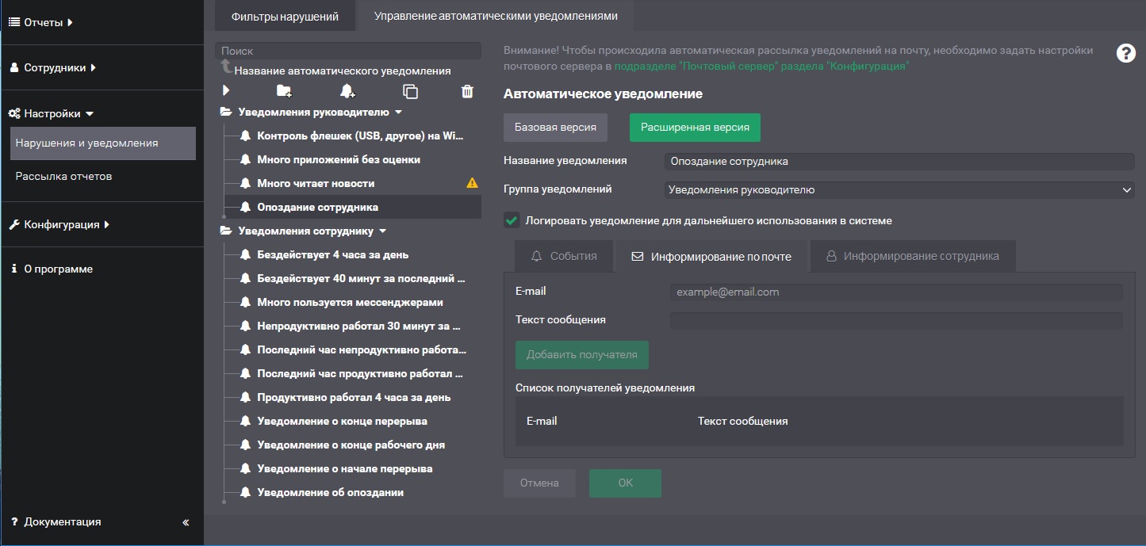Open help via question mark icon
This screenshot has height=546, width=1146.
pos(1125,53)
